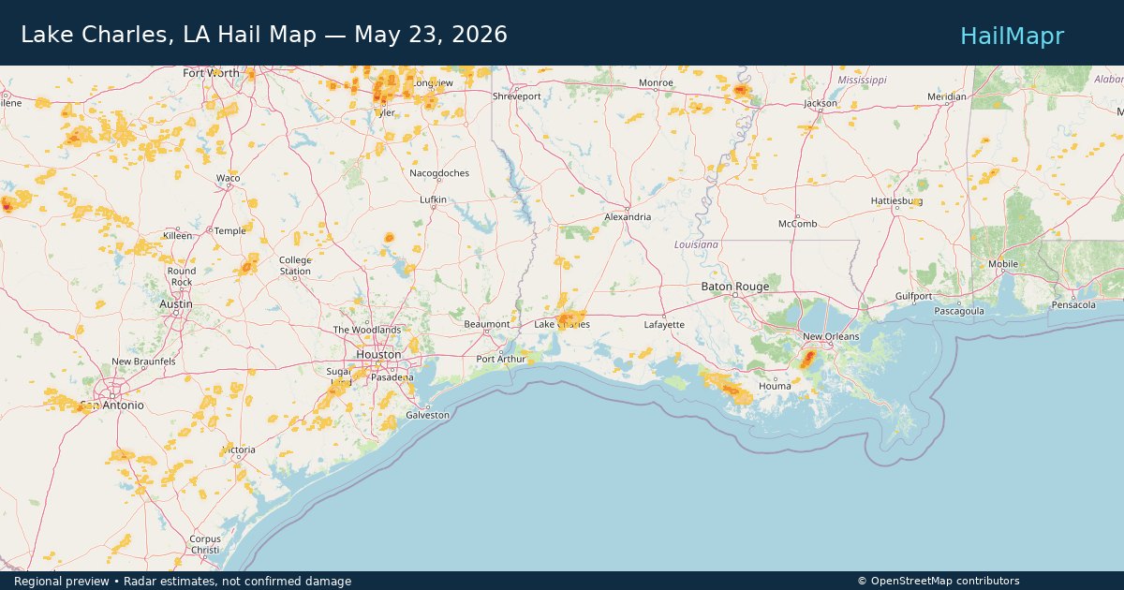This screenshot has width=1124, height=590.
Task: Click the Pensacola city label
Action: (x=1073, y=304)
